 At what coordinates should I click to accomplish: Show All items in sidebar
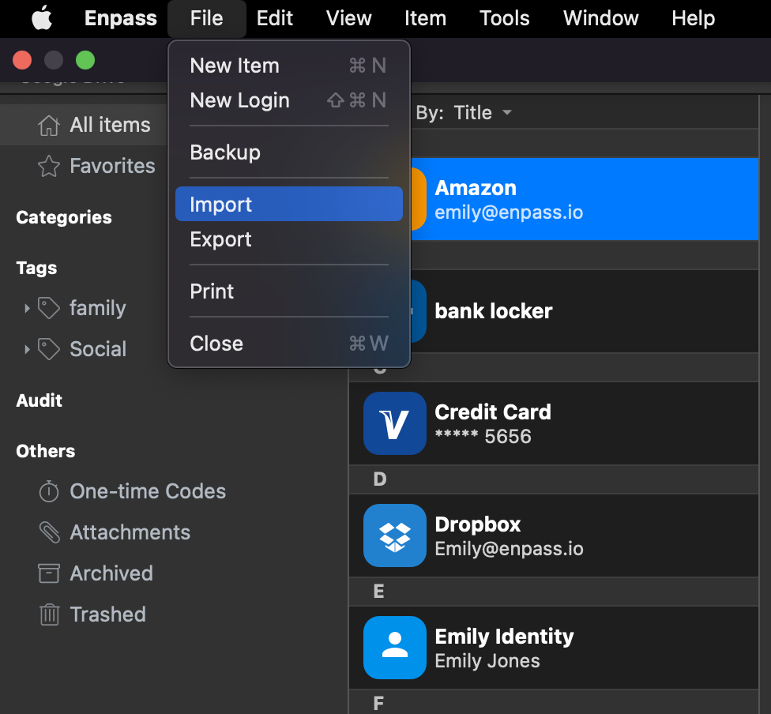pyautogui.click(x=110, y=125)
